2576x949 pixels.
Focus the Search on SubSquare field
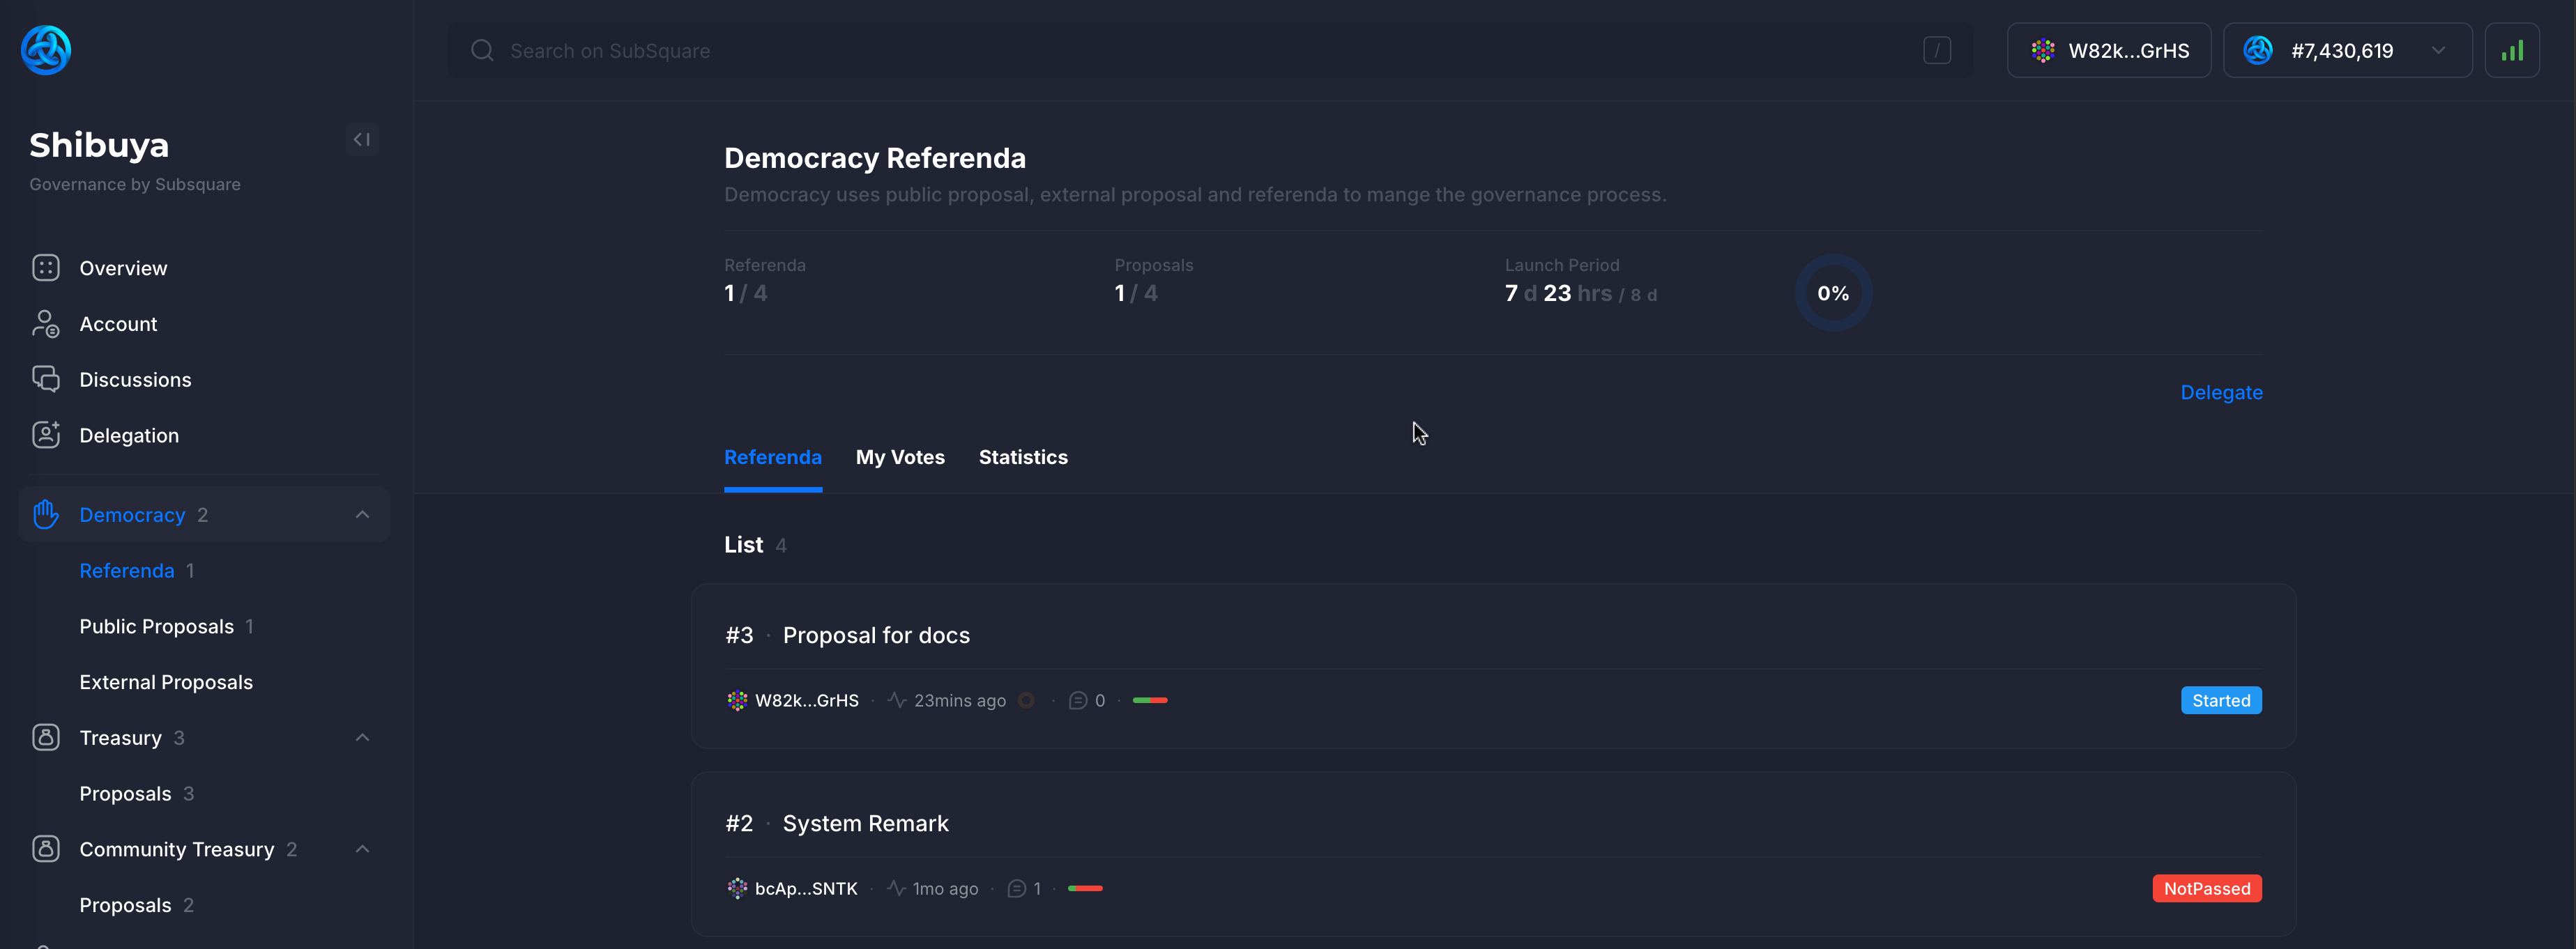pyautogui.click(x=1200, y=51)
